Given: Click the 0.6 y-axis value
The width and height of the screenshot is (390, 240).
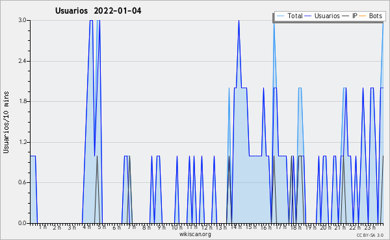Looking at the screenshot, I should click(x=22, y=182).
